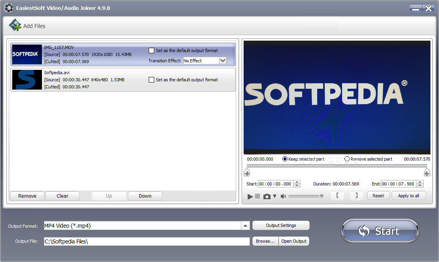Increase the End time with up arrow
Screen dimensions: 439x262
[x=420, y=182]
